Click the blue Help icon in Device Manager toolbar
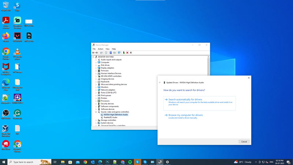293x165 pixels. click(111, 53)
